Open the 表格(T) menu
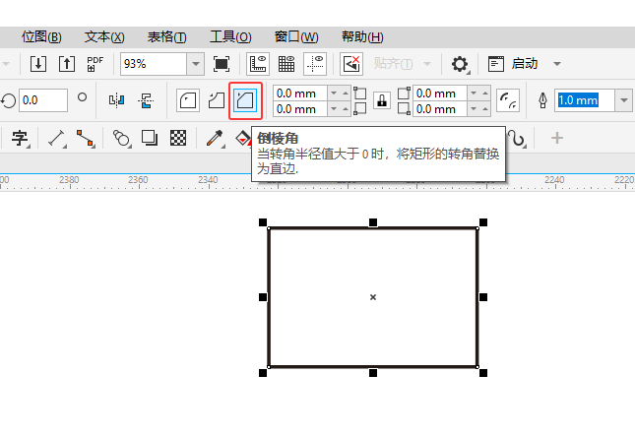This screenshot has height=436, width=635. (166, 37)
